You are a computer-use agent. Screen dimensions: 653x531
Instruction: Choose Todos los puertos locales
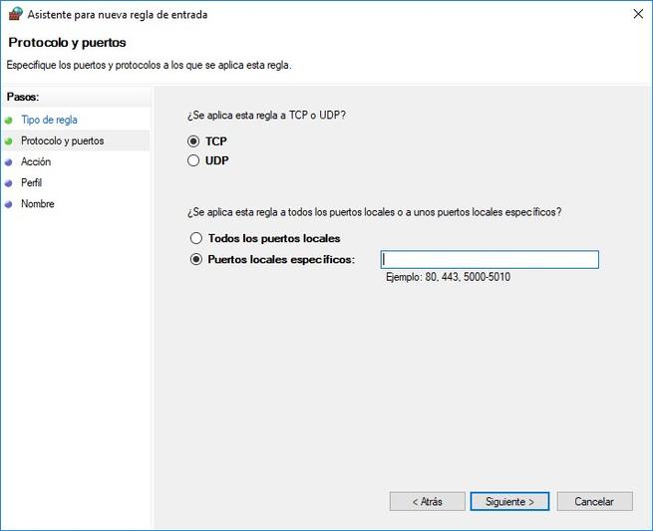click(x=195, y=239)
